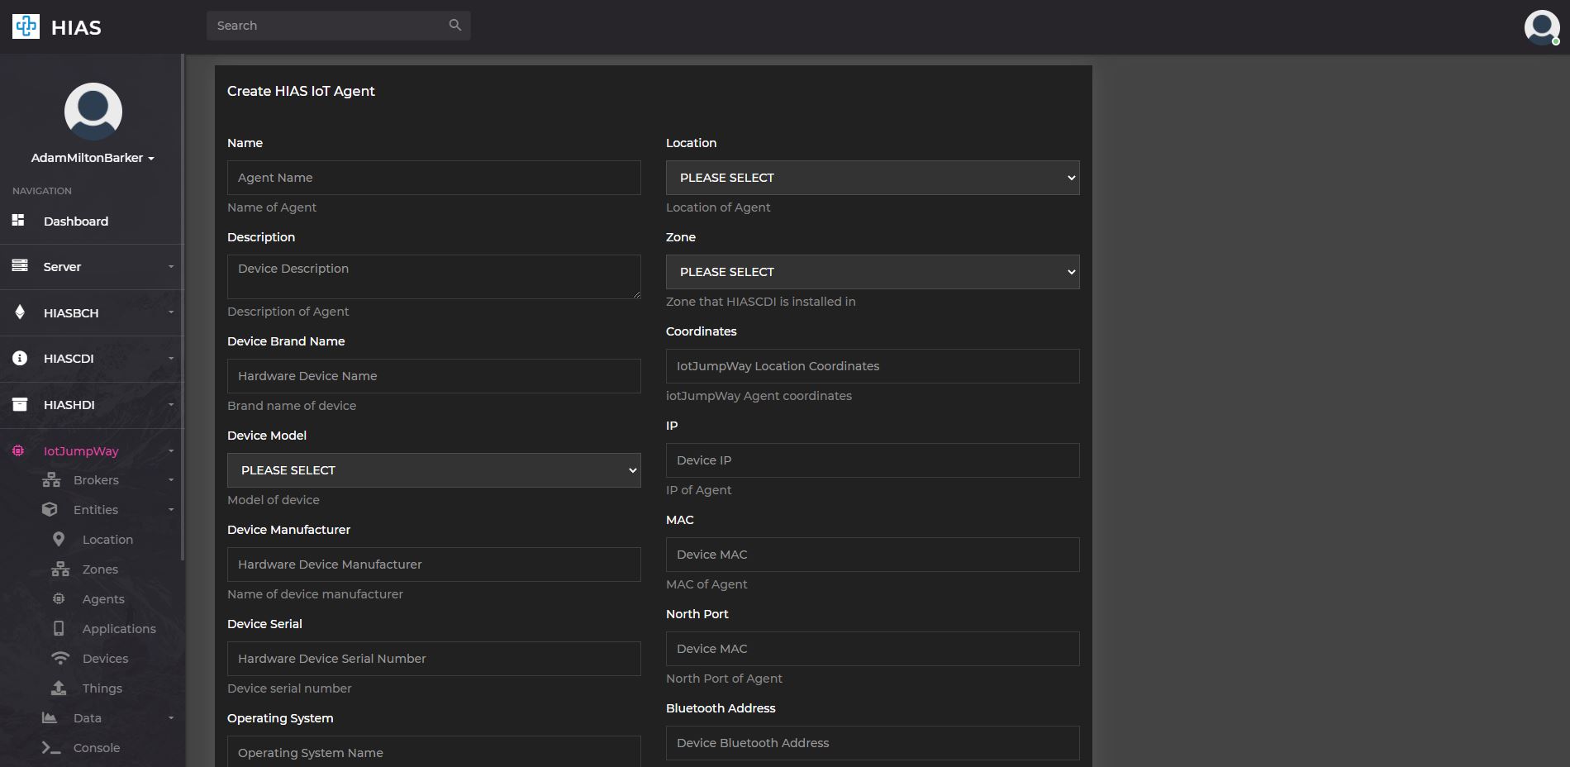Screen dimensions: 1570x767
Task: Expand the HIASBCH menu arrow
Action: (171, 312)
